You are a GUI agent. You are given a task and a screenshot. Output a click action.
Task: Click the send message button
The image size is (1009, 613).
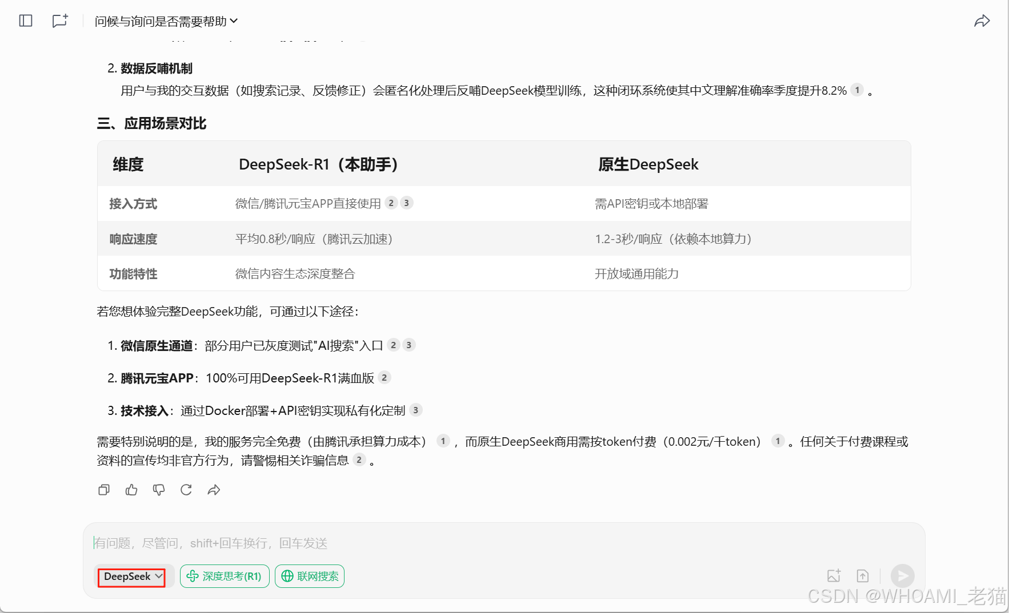[903, 576]
